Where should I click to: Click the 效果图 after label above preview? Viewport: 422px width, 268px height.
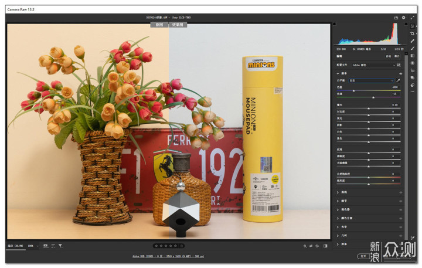[x=178, y=25]
